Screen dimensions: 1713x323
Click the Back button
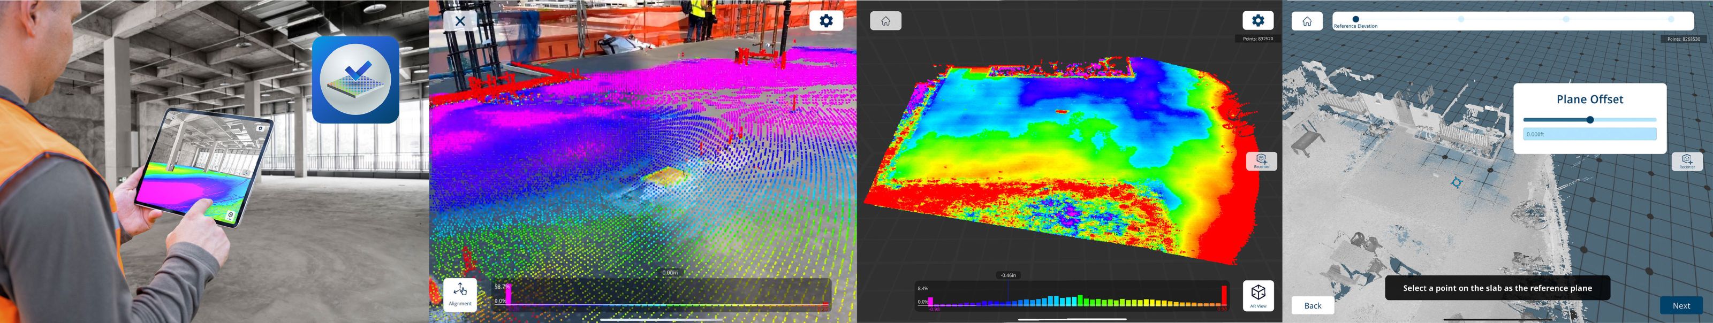coord(1313,306)
